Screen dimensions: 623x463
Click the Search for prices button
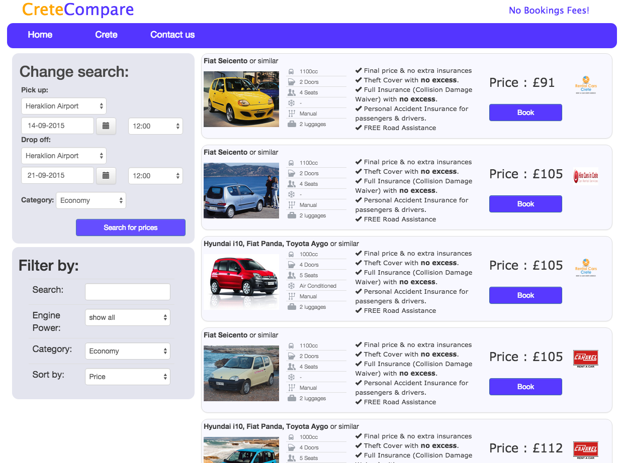(x=131, y=227)
